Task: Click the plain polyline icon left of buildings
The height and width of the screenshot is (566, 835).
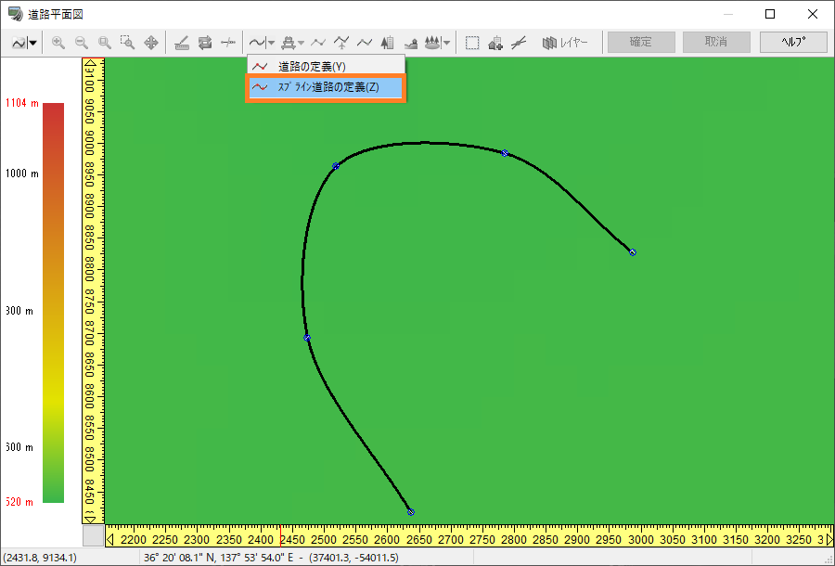Action: click(365, 43)
